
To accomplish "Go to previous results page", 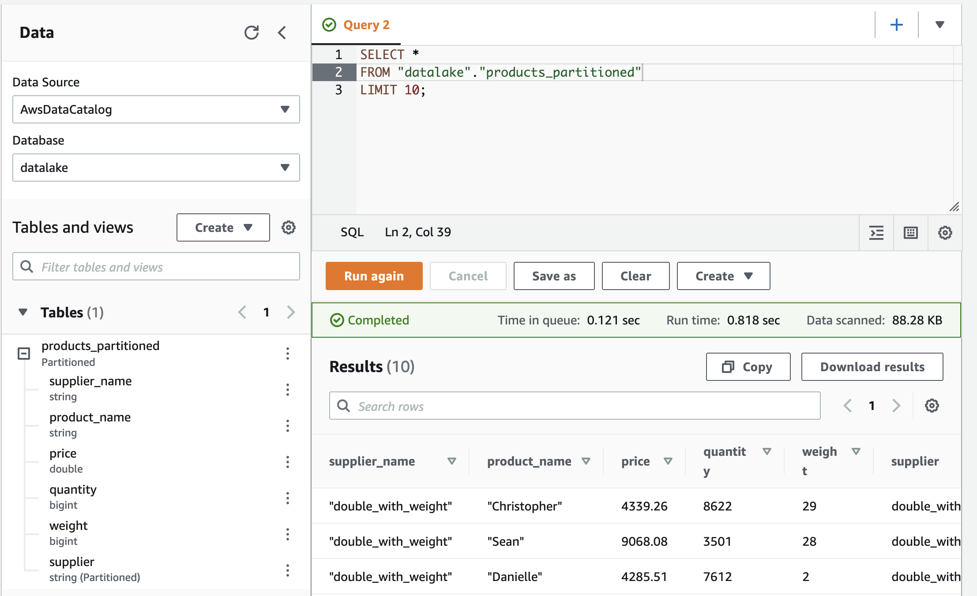I will click(848, 406).
